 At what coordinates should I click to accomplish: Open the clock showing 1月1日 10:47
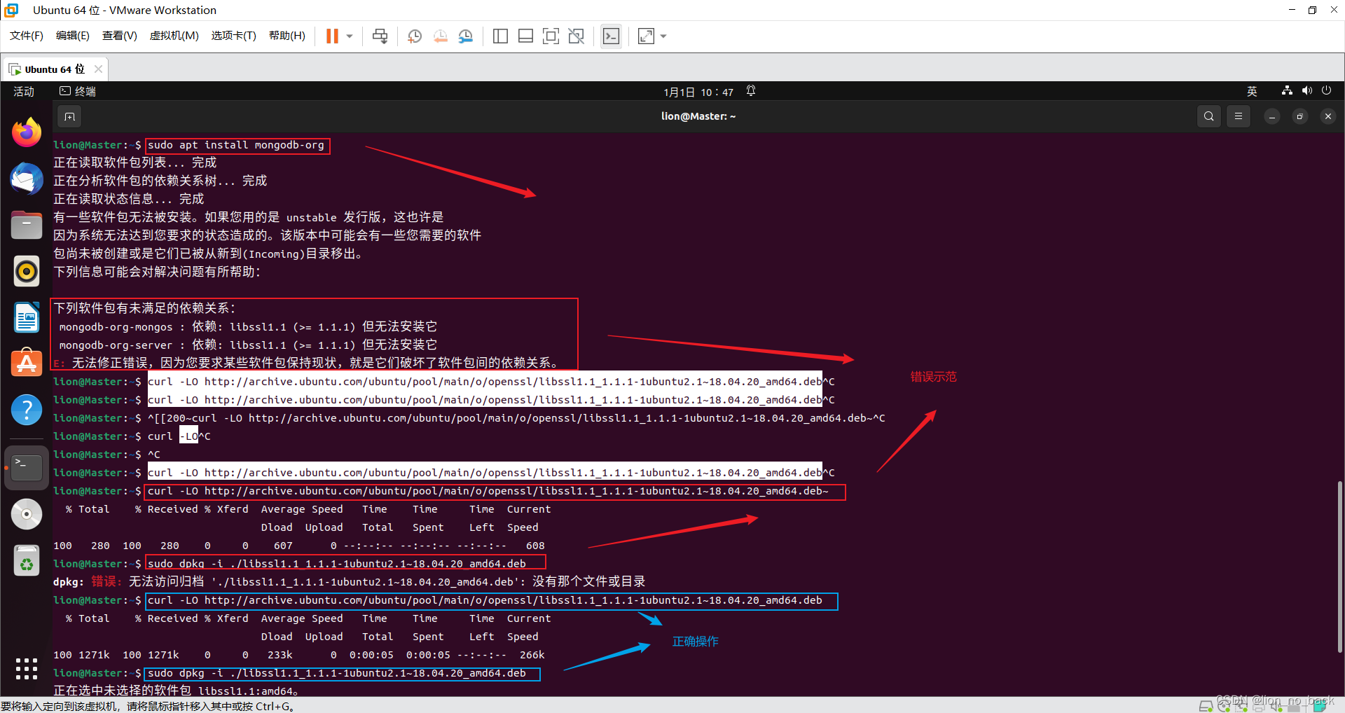698,92
